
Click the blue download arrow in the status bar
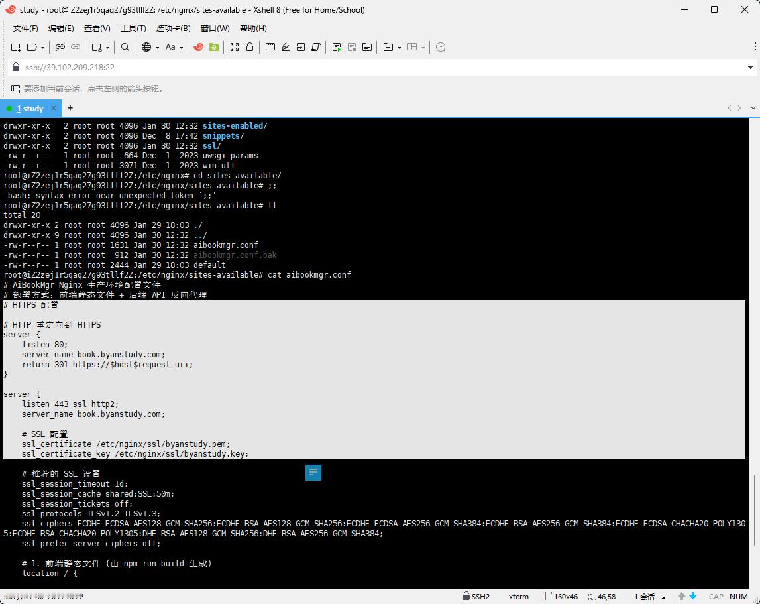[x=693, y=596]
